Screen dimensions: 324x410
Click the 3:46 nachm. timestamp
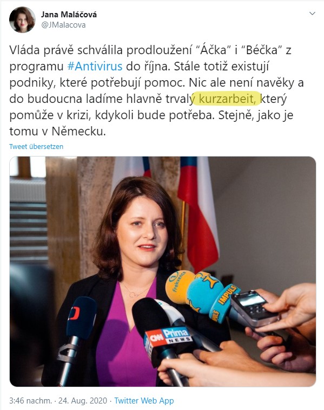click(30, 401)
